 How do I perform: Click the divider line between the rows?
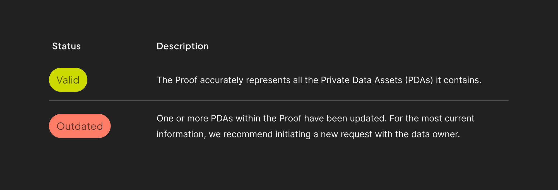click(x=278, y=100)
